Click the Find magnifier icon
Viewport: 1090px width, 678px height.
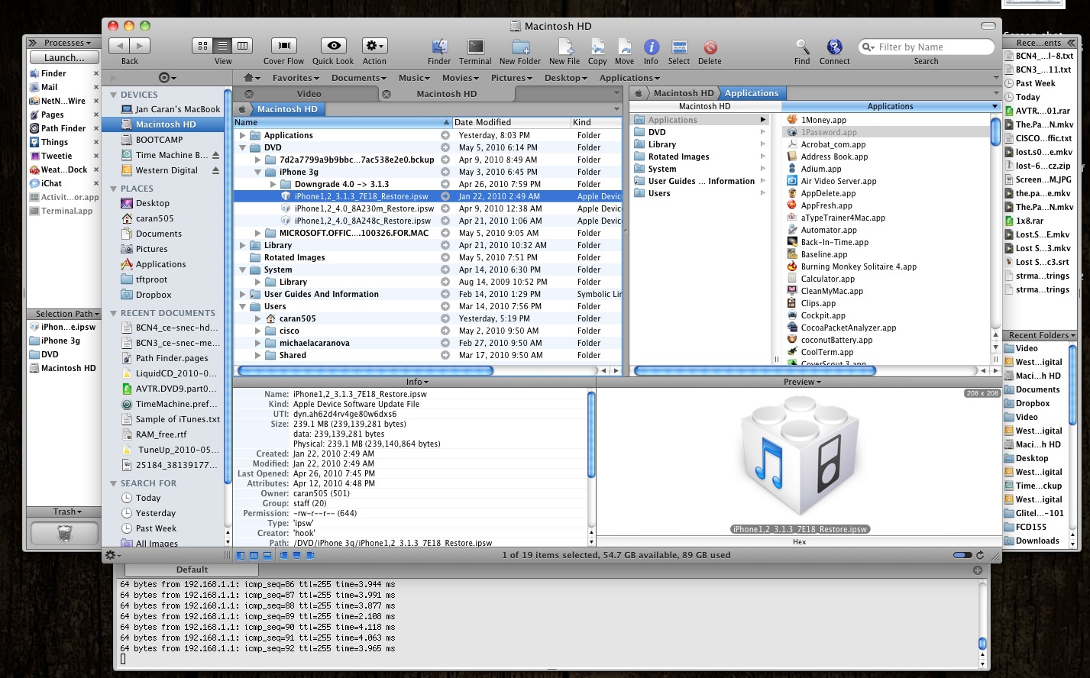click(802, 47)
